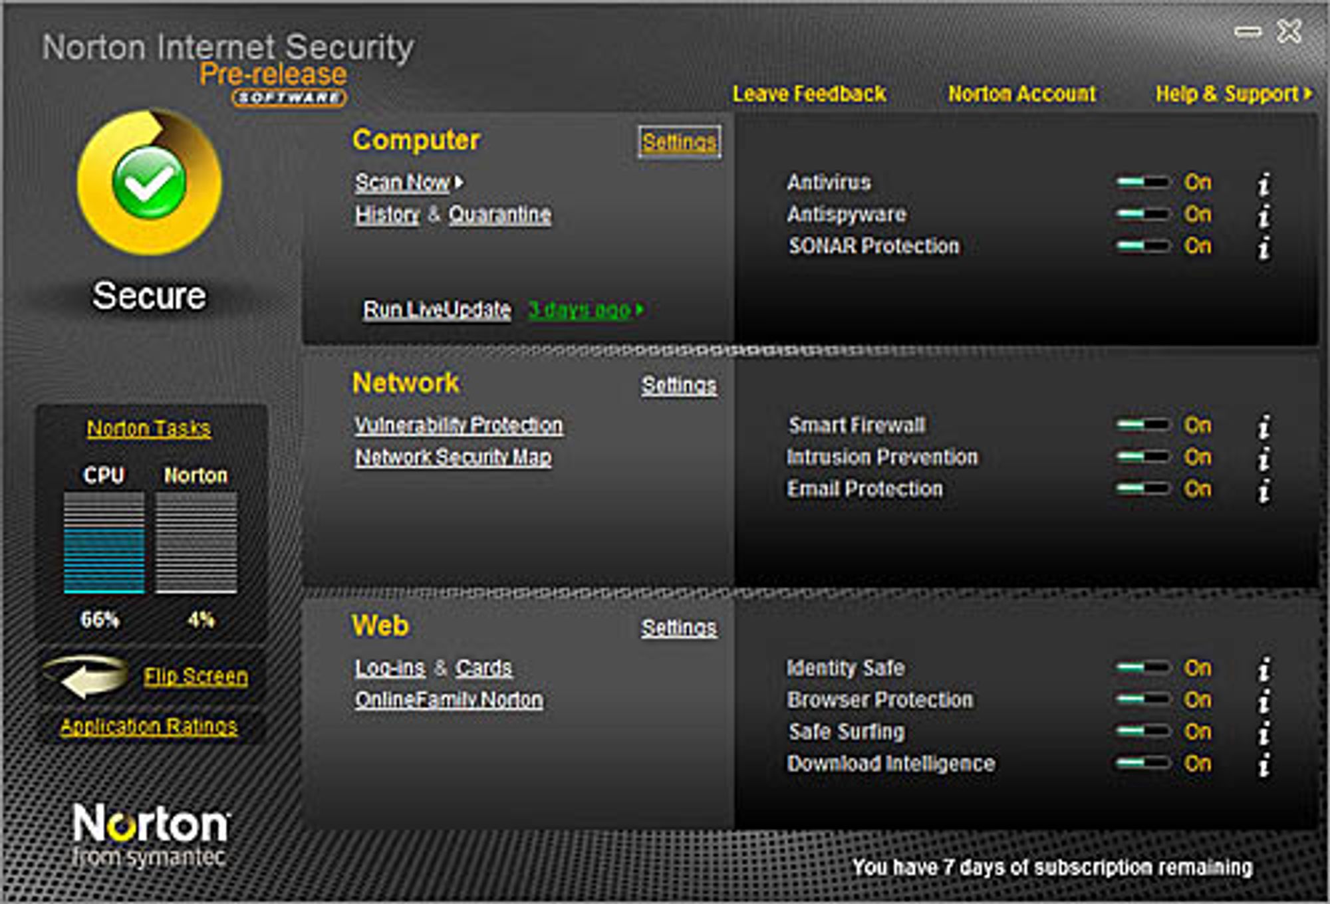Click Email Protection info icon

[1264, 490]
